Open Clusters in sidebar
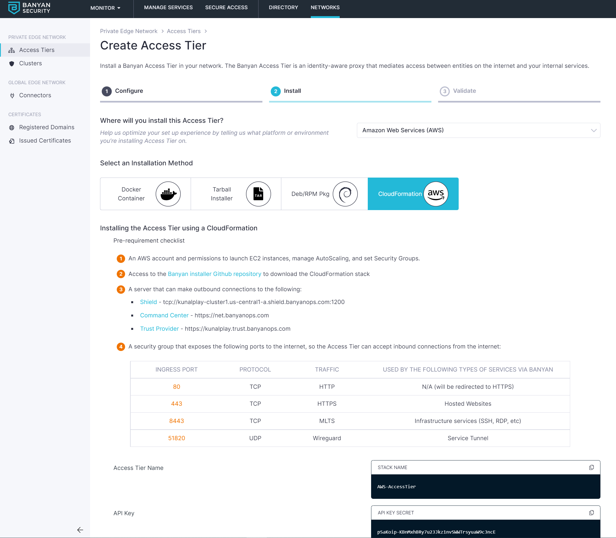 45,63
